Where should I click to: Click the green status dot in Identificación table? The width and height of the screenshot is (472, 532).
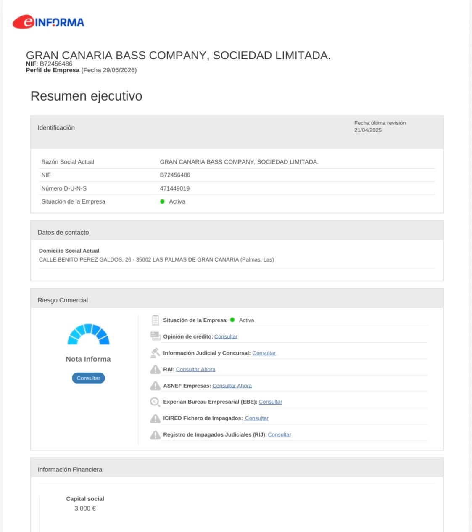pos(162,201)
